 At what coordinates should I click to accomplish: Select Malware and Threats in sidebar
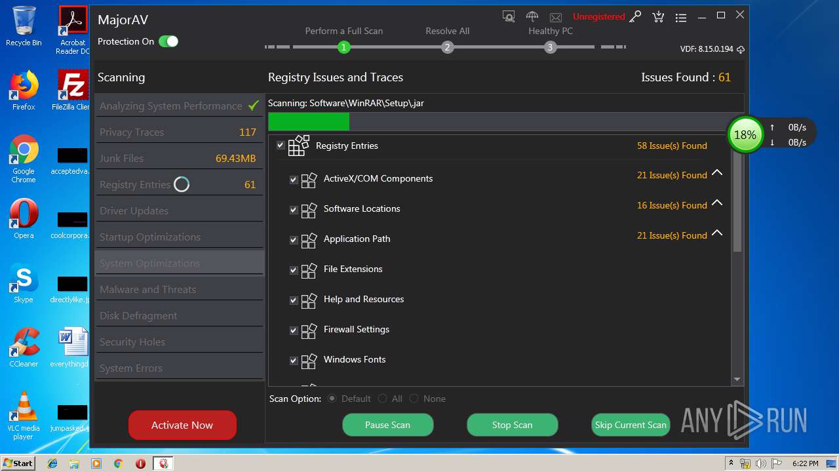click(179, 289)
